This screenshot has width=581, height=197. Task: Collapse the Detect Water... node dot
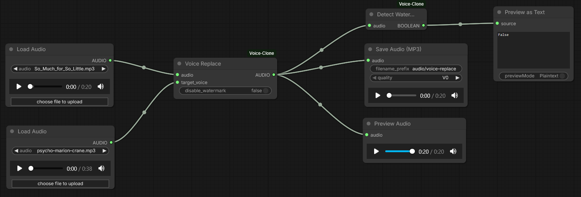coord(372,14)
